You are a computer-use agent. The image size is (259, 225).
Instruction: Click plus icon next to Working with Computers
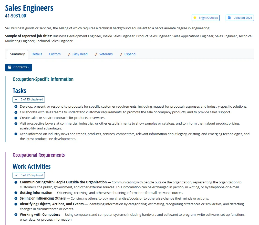(x=16, y=214)
